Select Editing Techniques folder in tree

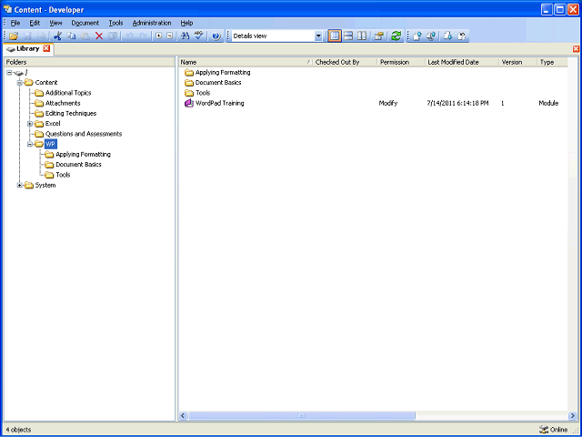71,113
